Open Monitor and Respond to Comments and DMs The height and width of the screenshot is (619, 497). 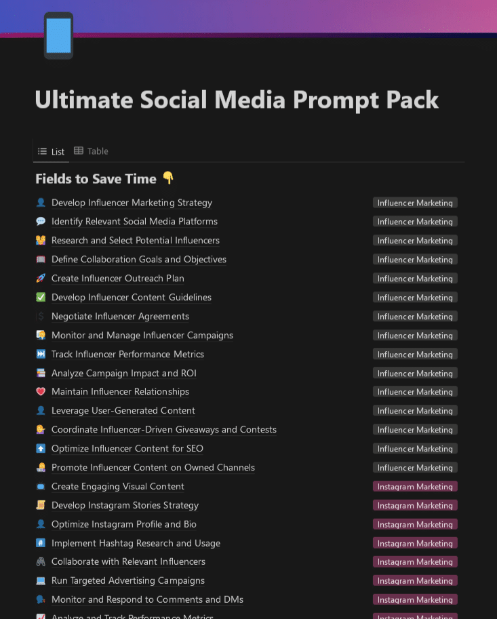(x=147, y=600)
